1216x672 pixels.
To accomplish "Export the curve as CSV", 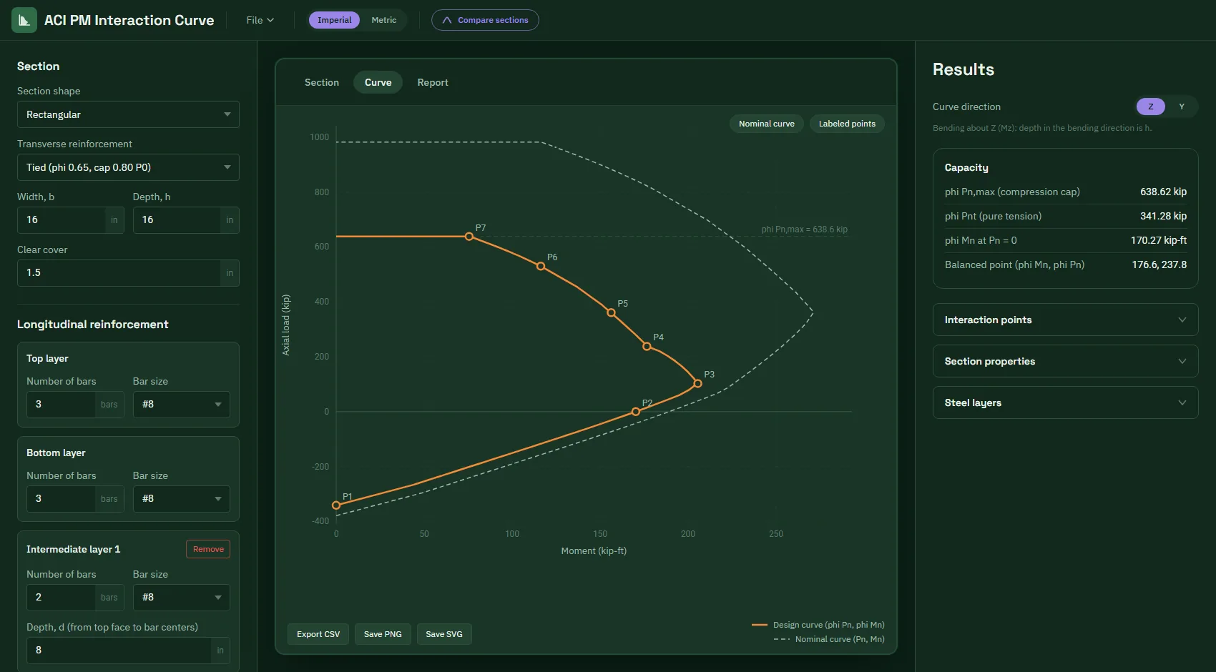I will tap(318, 634).
